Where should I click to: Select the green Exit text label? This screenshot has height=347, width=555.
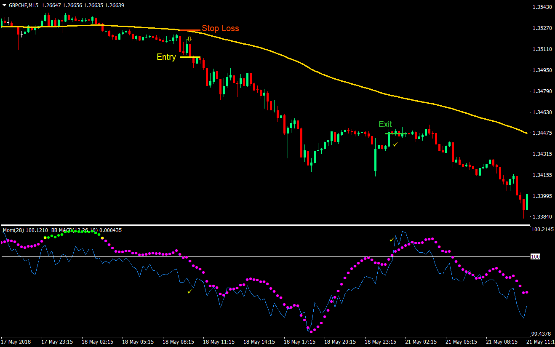385,124
